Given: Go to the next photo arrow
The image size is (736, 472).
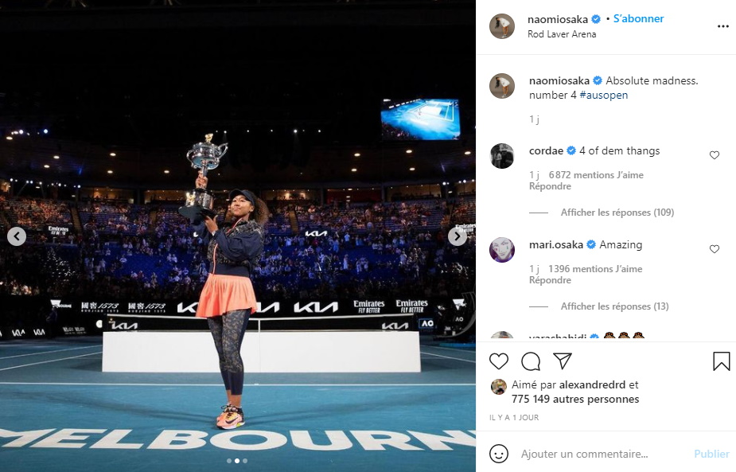Looking at the screenshot, I should (x=458, y=236).
